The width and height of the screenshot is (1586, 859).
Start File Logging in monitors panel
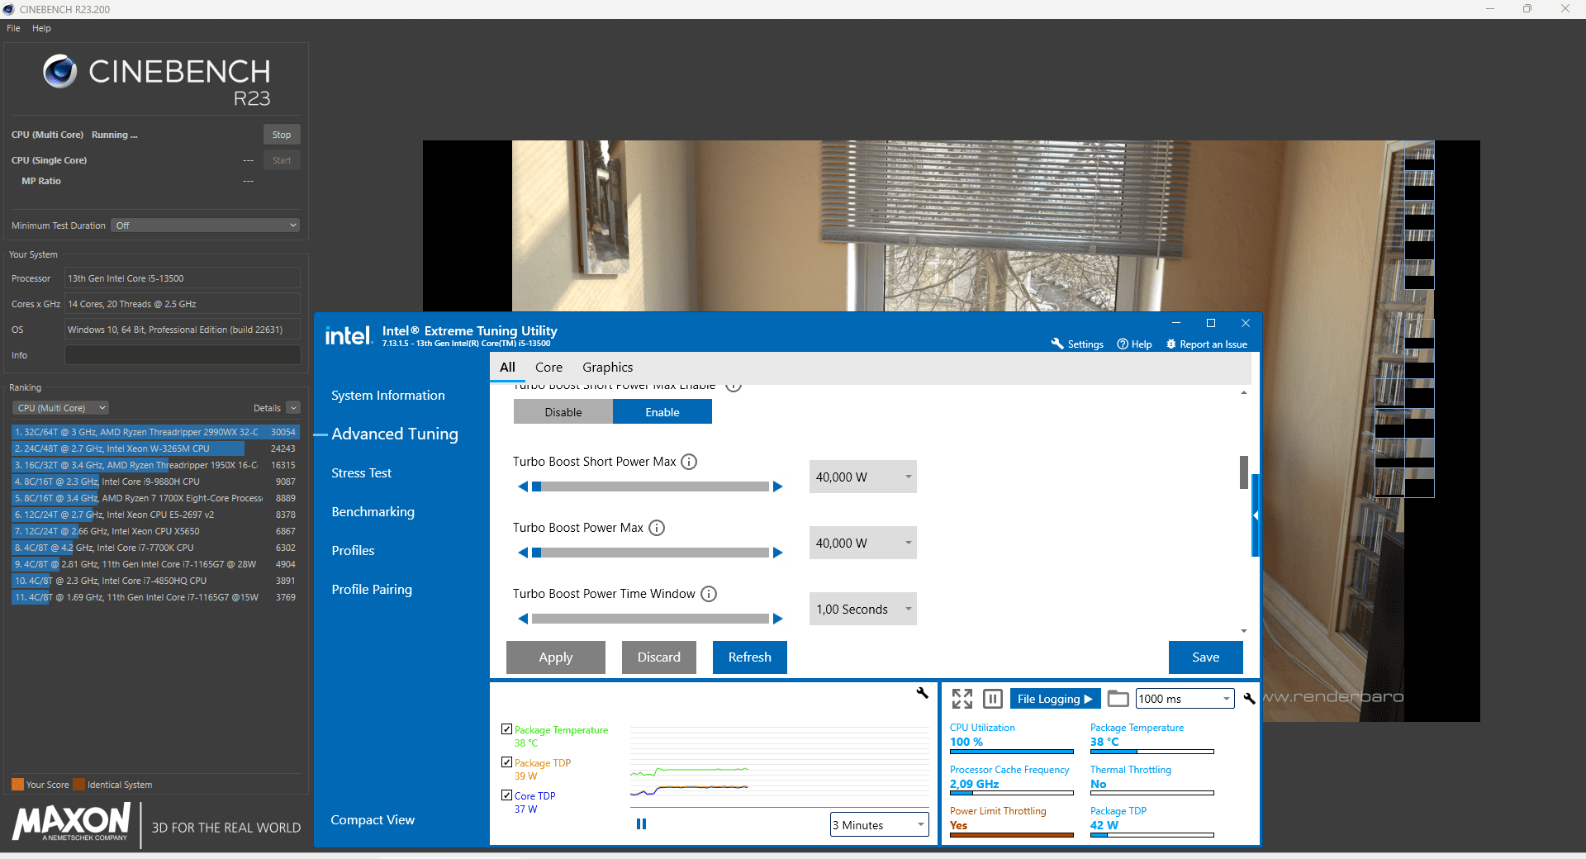click(1055, 699)
